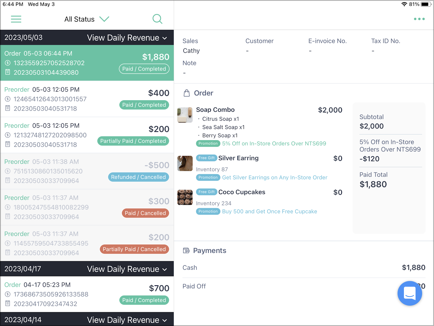This screenshot has width=434, height=326.
Task: Click payment icon beside 1145575950473385​5495
Action: coord(8,243)
